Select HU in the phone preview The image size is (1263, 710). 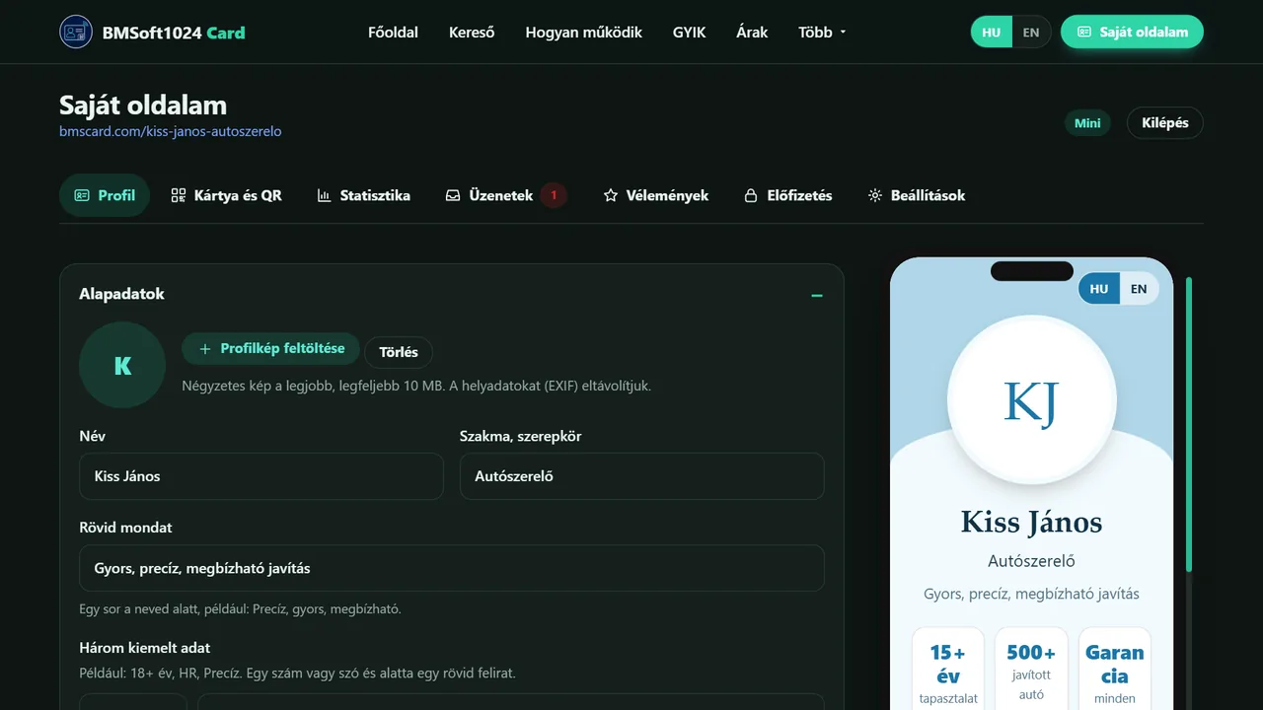1099,289
